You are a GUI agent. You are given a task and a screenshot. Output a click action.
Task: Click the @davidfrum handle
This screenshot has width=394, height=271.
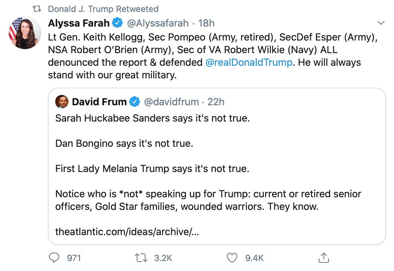[x=171, y=102]
